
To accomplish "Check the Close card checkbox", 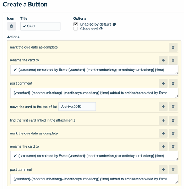I will pos(76,29).
